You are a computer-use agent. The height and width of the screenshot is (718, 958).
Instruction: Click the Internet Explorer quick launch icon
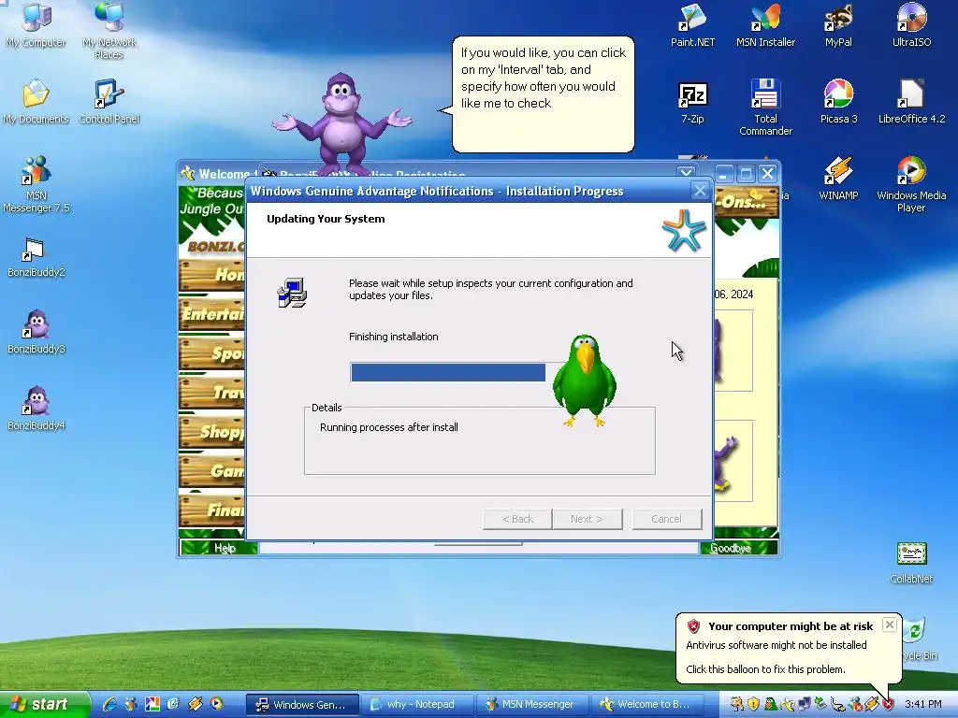tap(109, 704)
